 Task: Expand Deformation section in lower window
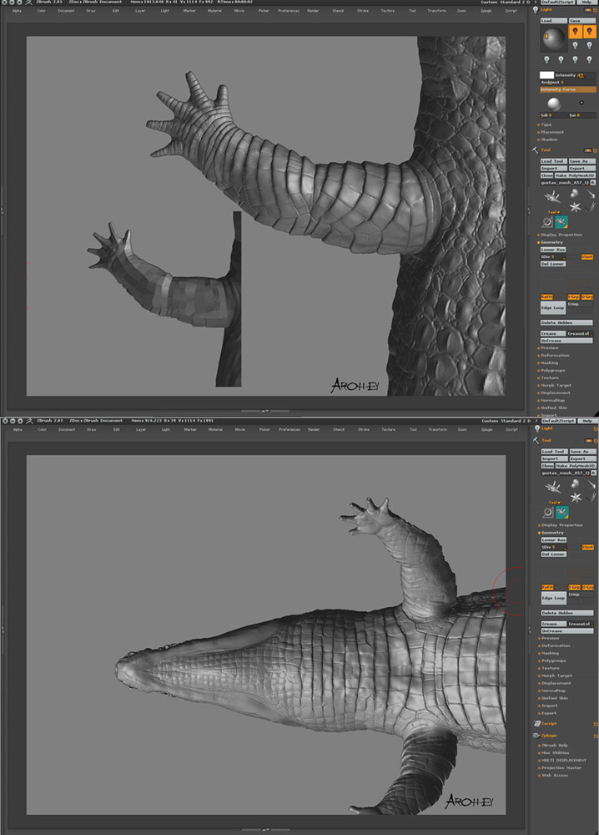tap(555, 645)
